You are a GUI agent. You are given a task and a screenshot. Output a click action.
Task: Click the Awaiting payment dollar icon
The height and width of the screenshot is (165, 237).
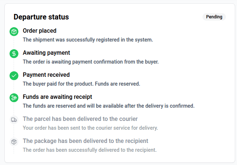(x=14, y=54)
